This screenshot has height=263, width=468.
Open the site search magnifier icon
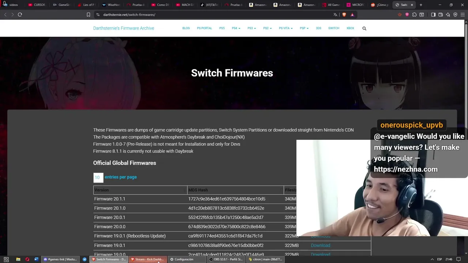coord(364,28)
